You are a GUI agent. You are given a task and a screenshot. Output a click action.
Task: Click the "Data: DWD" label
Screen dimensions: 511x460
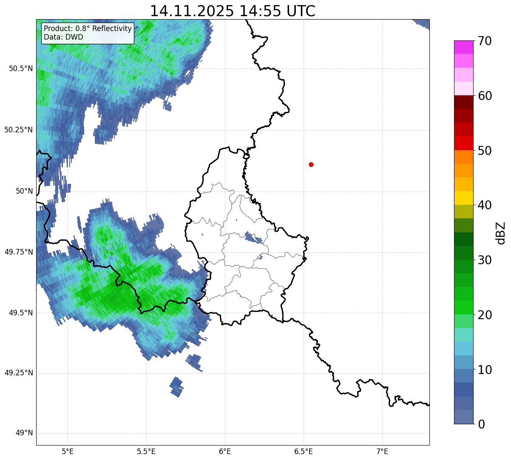click(63, 37)
